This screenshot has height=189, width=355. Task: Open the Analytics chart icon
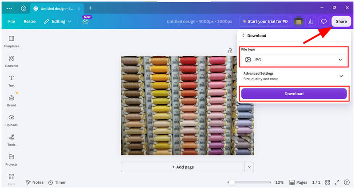(x=311, y=21)
